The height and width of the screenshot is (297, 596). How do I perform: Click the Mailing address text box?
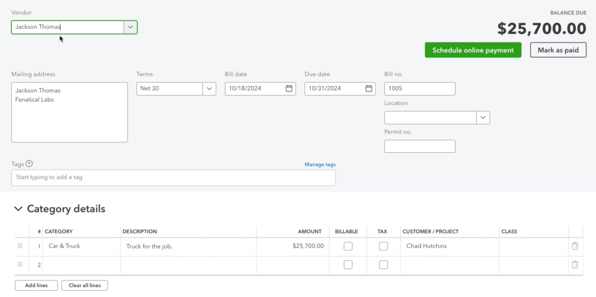point(70,112)
